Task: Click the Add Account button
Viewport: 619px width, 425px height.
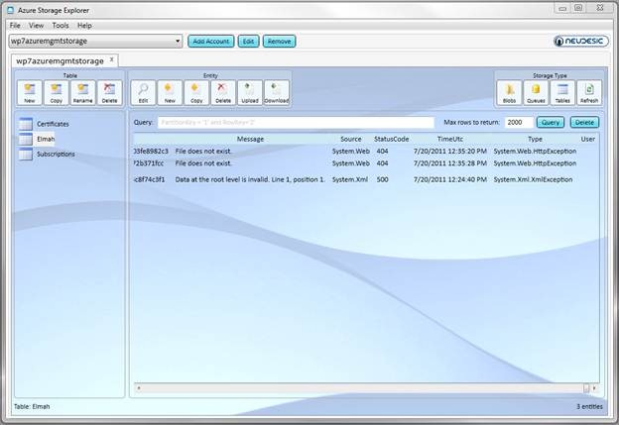Action: pyautogui.click(x=211, y=41)
